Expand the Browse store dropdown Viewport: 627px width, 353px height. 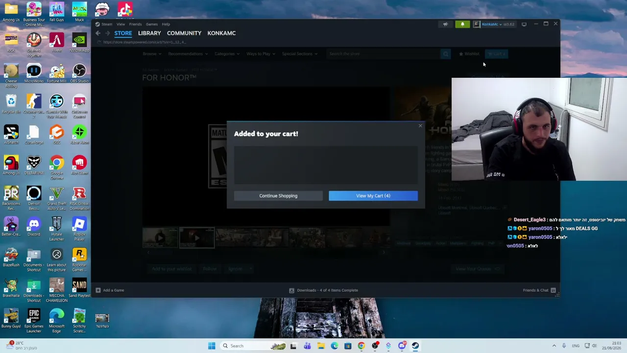pos(151,54)
